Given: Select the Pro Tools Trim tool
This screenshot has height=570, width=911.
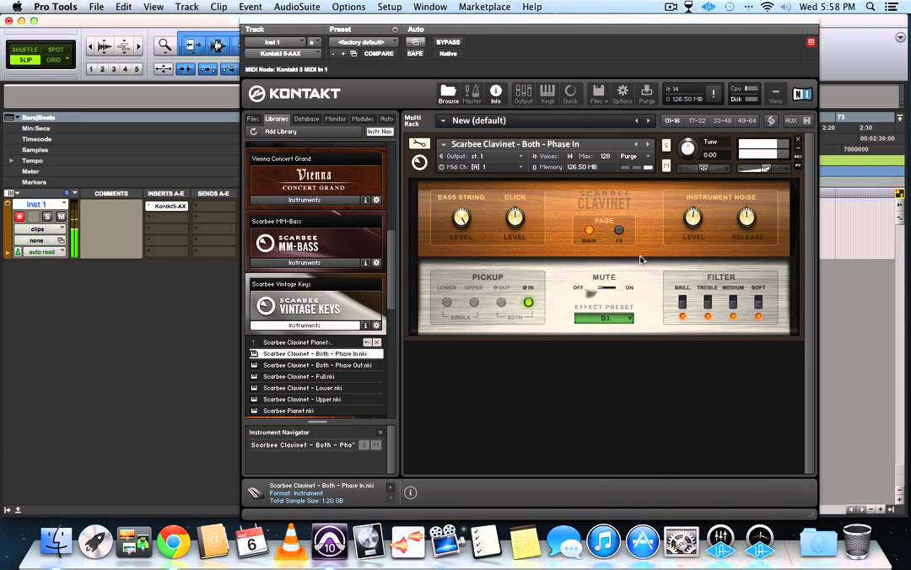Looking at the screenshot, I should click(192, 46).
